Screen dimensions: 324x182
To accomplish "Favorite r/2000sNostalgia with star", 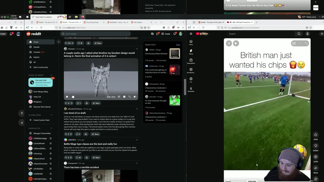I will coord(51,138).
